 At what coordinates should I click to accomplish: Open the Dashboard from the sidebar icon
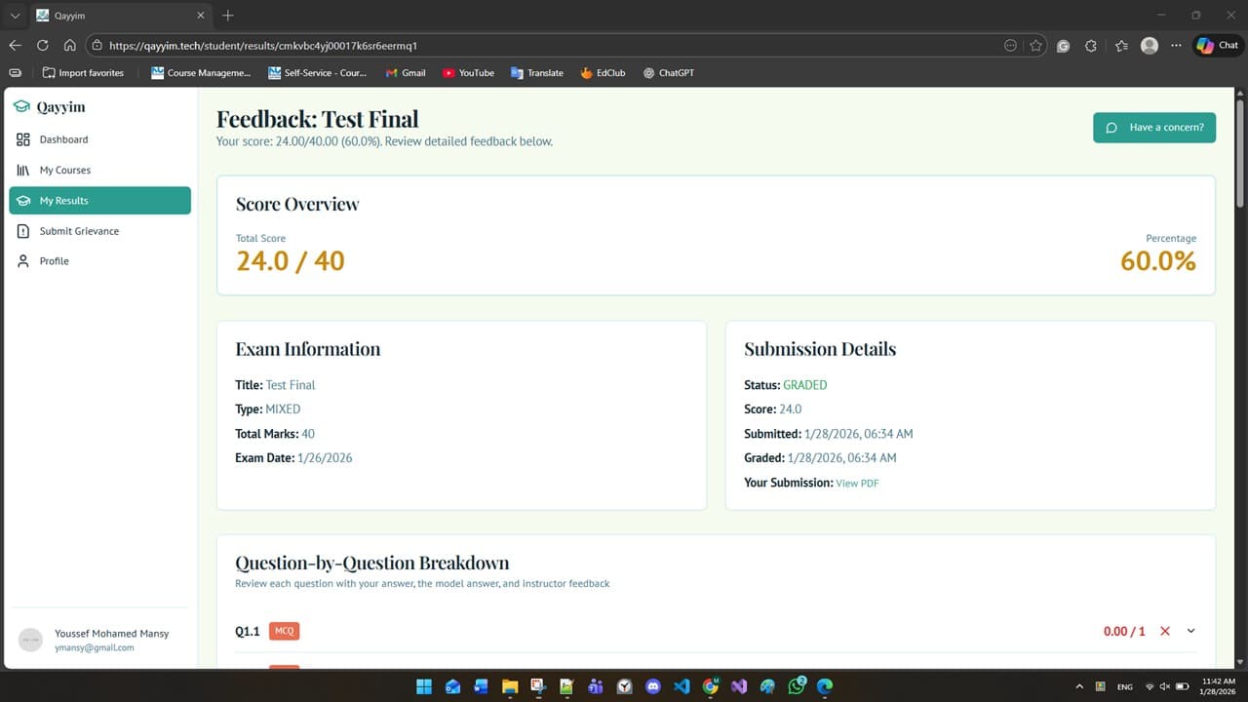22,139
